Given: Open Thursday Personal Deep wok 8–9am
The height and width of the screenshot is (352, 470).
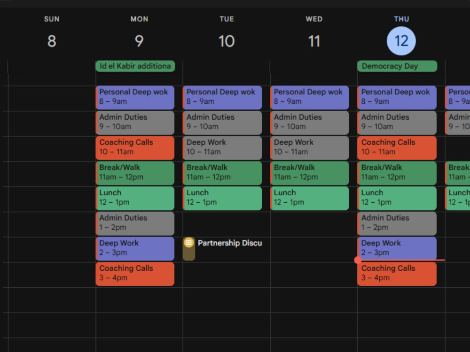Looking at the screenshot, I should pos(397,98).
